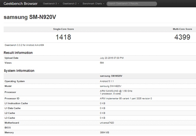The height and width of the screenshot is (136, 196).
Task: Select the L1 Instruction Cache 0 KB value
Action: pos(102,103)
